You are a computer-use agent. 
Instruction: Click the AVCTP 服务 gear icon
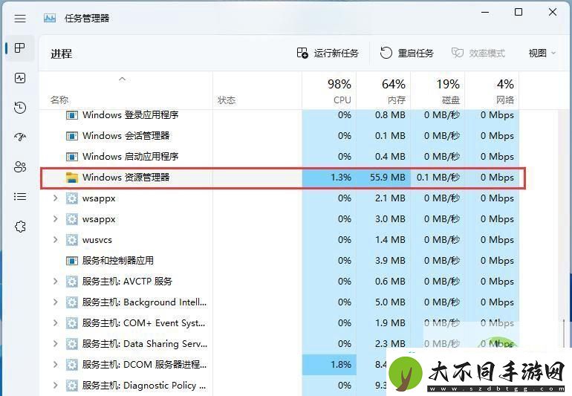pos(72,282)
